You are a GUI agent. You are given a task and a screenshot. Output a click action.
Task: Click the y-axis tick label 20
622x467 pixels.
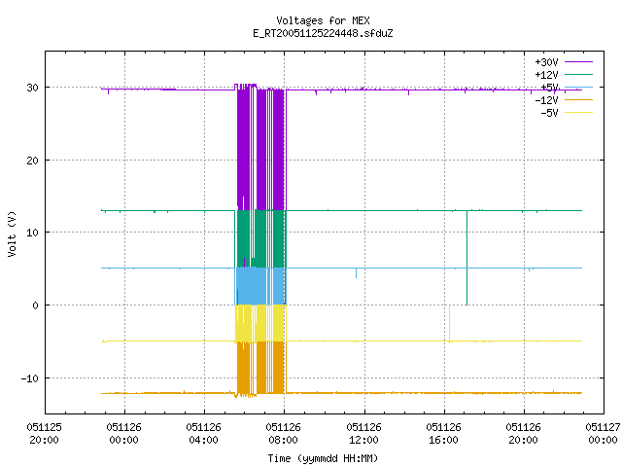tap(32, 161)
